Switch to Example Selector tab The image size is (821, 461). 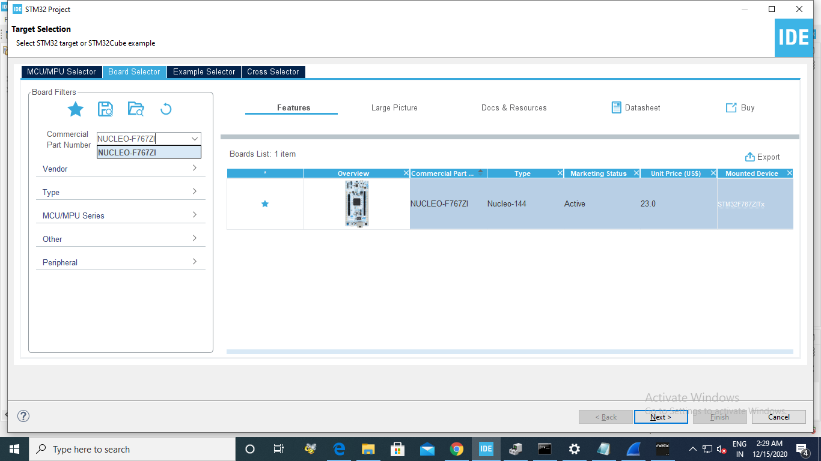[x=204, y=71]
